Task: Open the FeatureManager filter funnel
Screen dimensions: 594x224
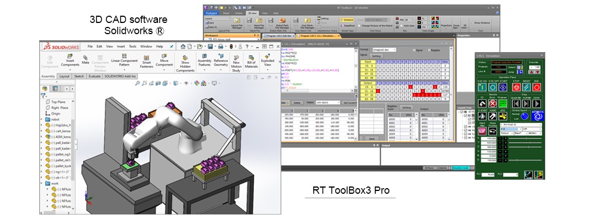Action: [x=43, y=96]
